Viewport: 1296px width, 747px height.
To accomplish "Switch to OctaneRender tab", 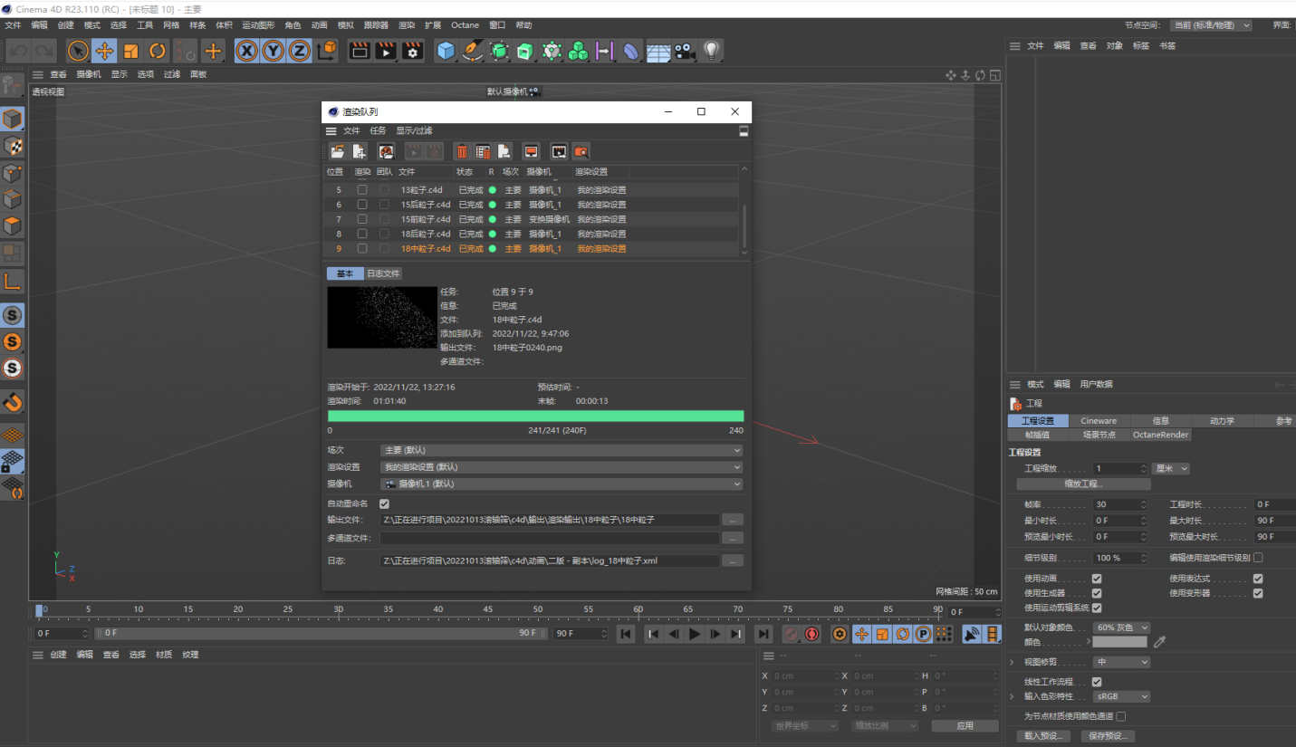I will point(1161,435).
